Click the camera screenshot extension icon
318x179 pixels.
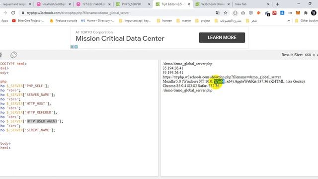pyautogui.click(x=243, y=13)
